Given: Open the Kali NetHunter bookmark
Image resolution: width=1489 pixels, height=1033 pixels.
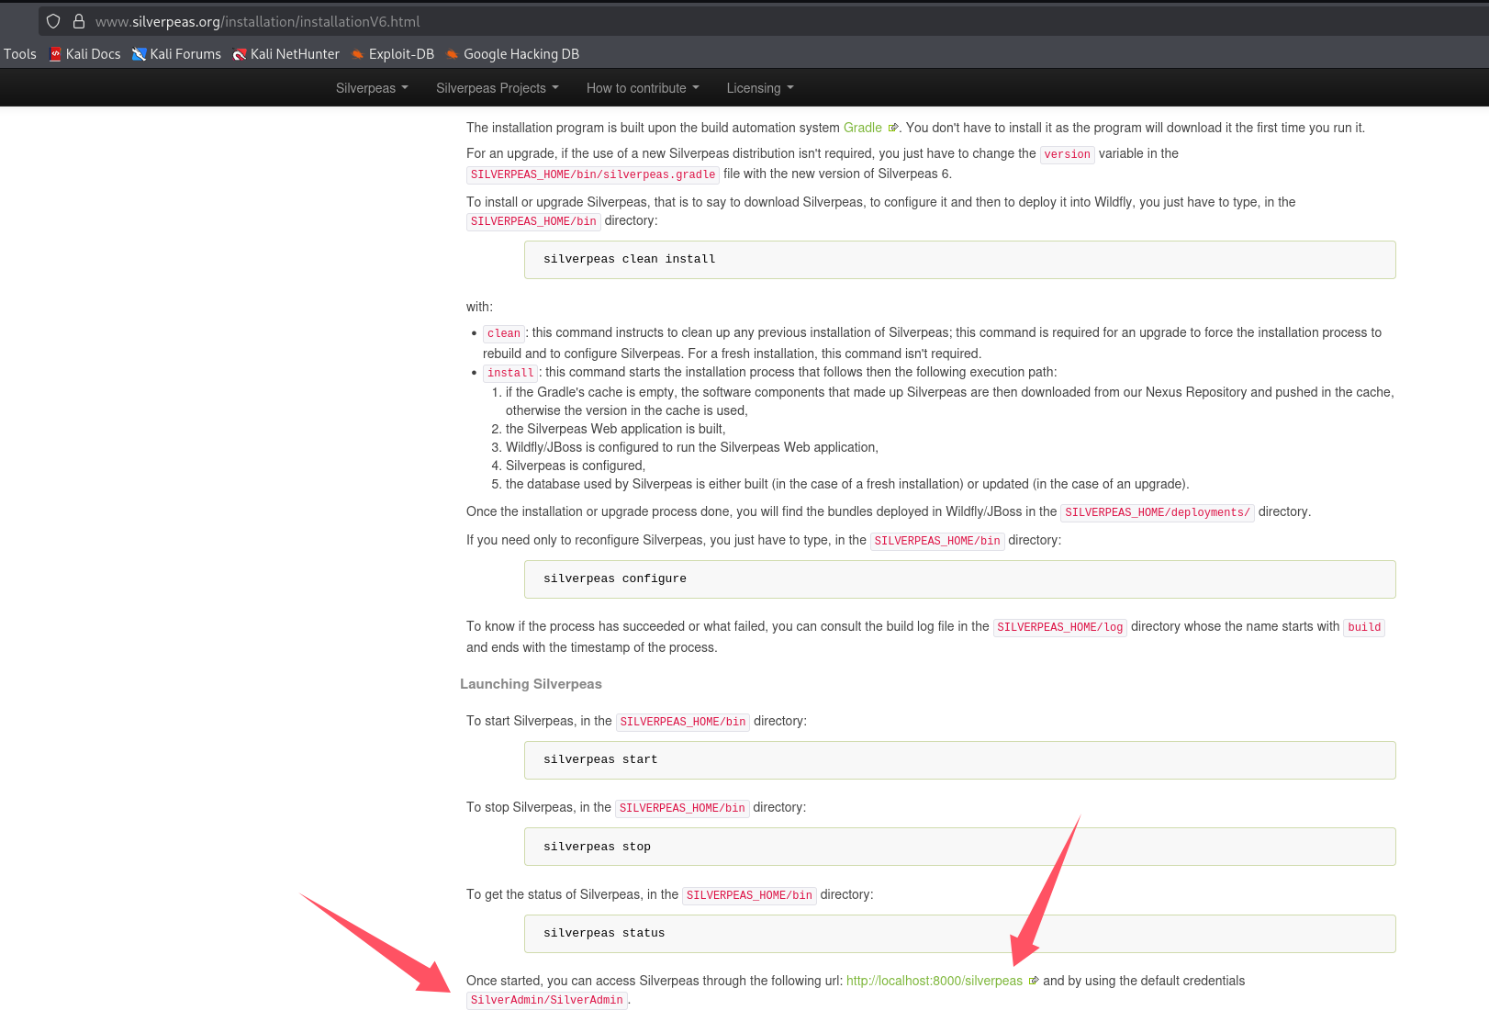Looking at the screenshot, I should pos(285,54).
